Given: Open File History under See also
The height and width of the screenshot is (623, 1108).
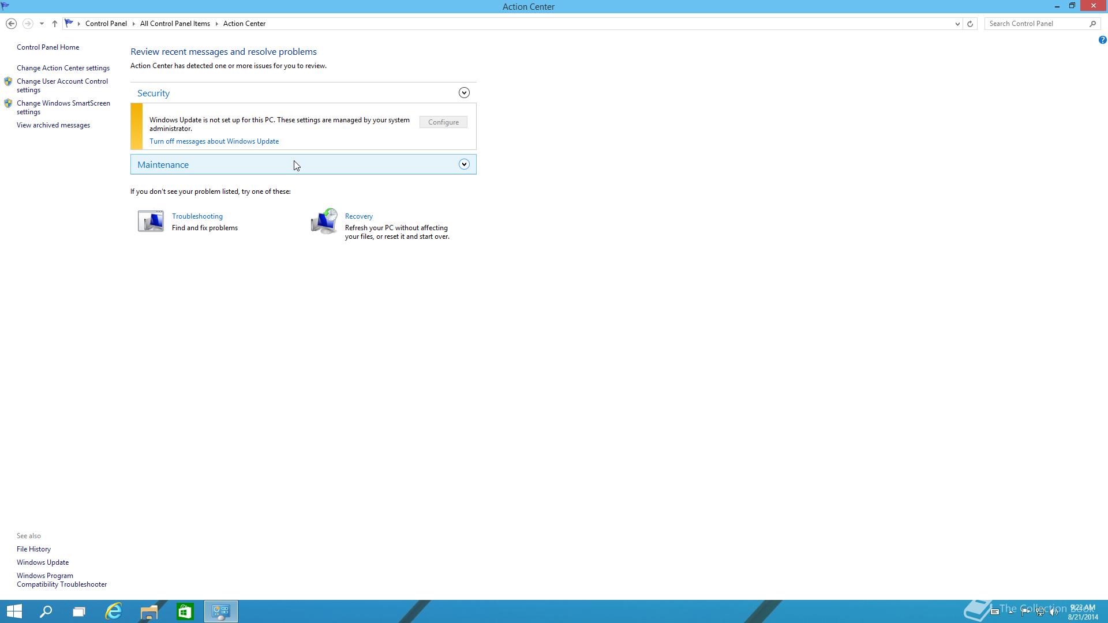Looking at the screenshot, I should tap(33, 549).
